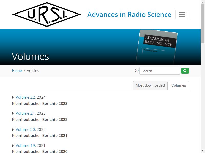The width and height of the screenshot is (205, 153).
Task: Expand the Volume 19 disclosure arrow
Action: [13, 145]
